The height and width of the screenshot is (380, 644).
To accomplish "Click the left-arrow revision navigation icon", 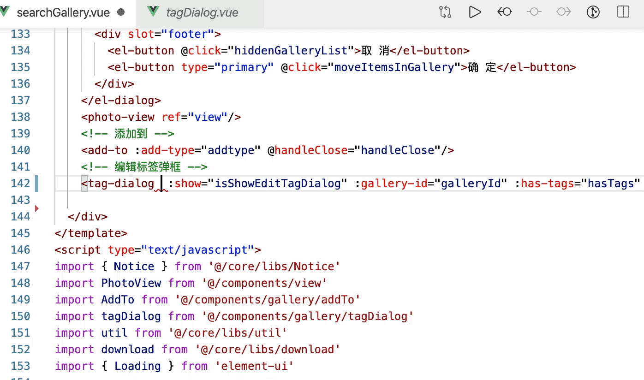I will tap(504, 12).
